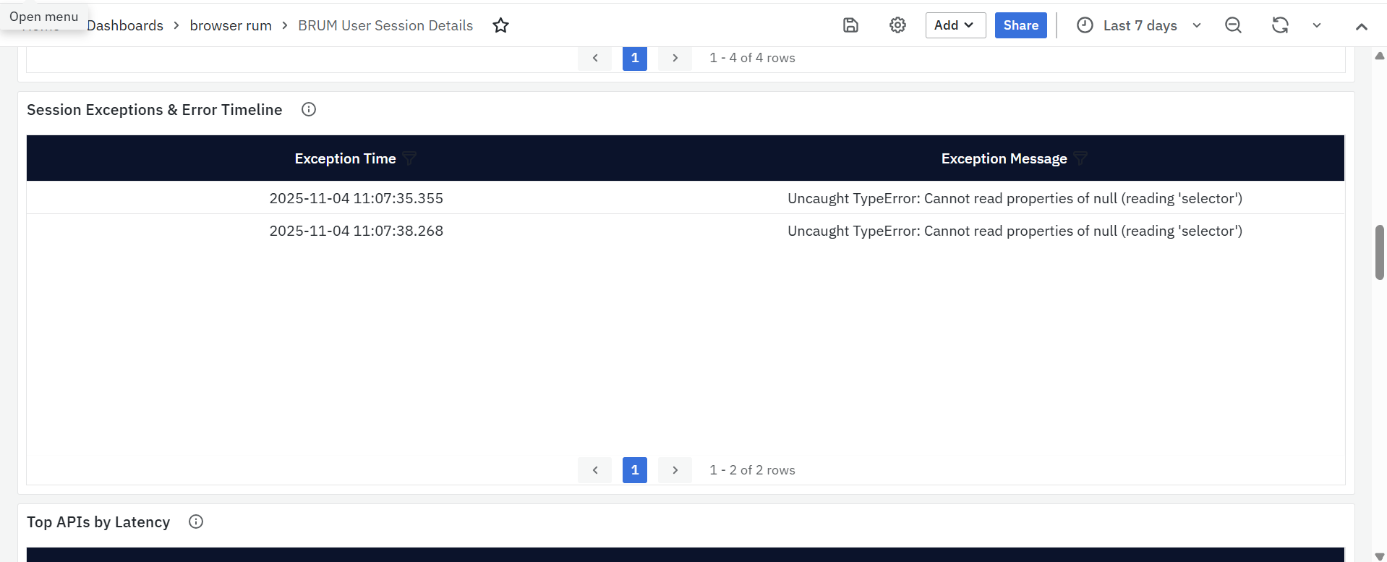This screenshot has width=1387, height=562.
Task: Open the Last 7 days time picker
Action: (x=1139, y=25)
